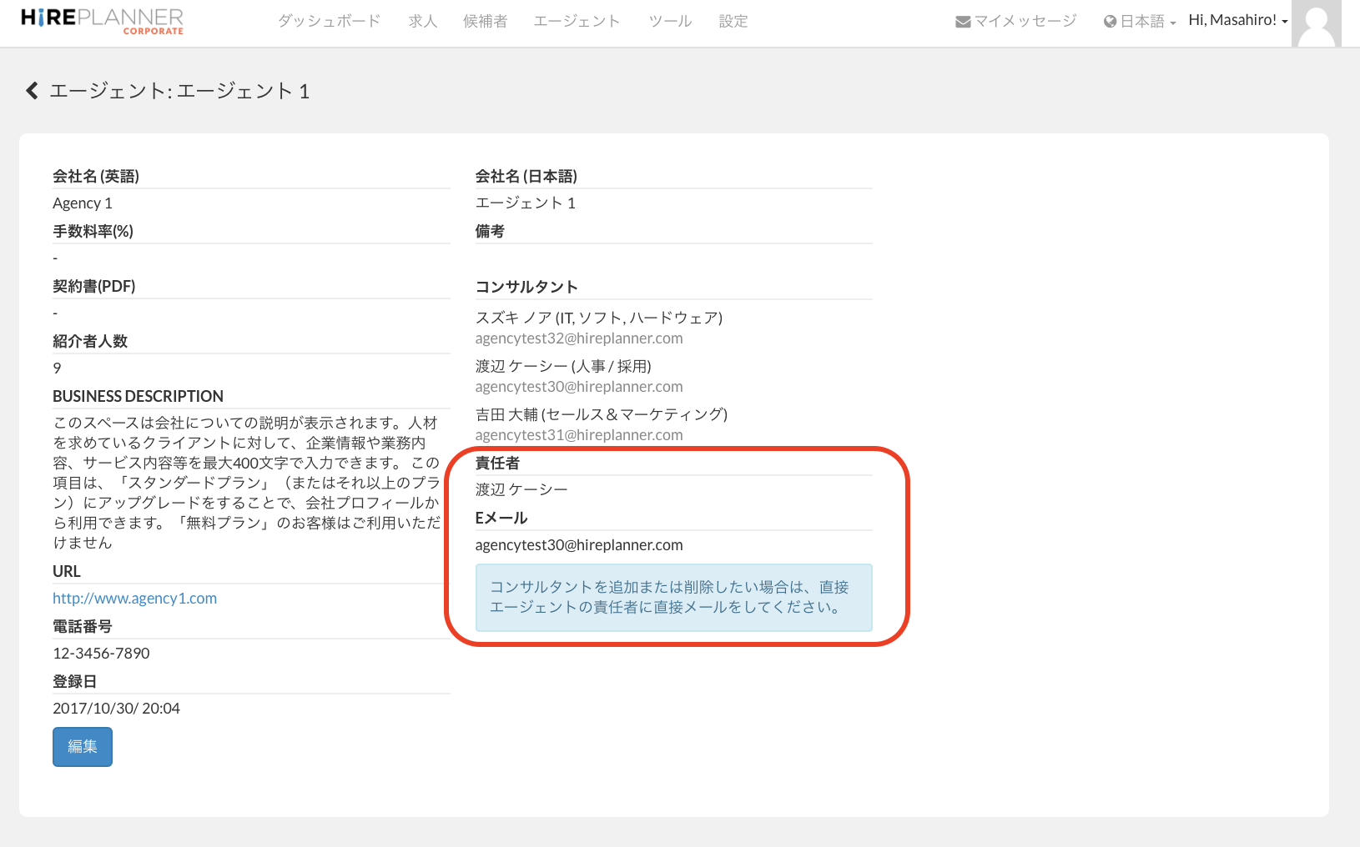Click email agencytest32@hireplanner.com
Screen dimensions: 1360x847
click(x=578, y=338)
